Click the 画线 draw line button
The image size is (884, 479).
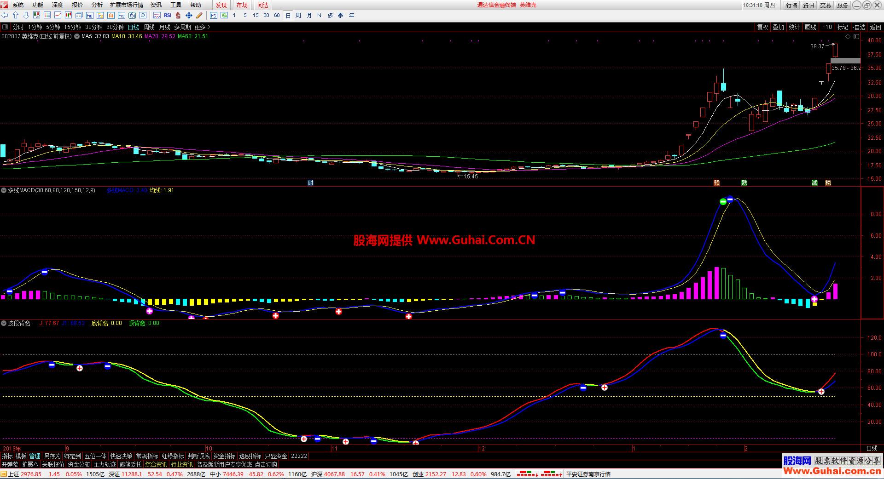click(810, 28)
